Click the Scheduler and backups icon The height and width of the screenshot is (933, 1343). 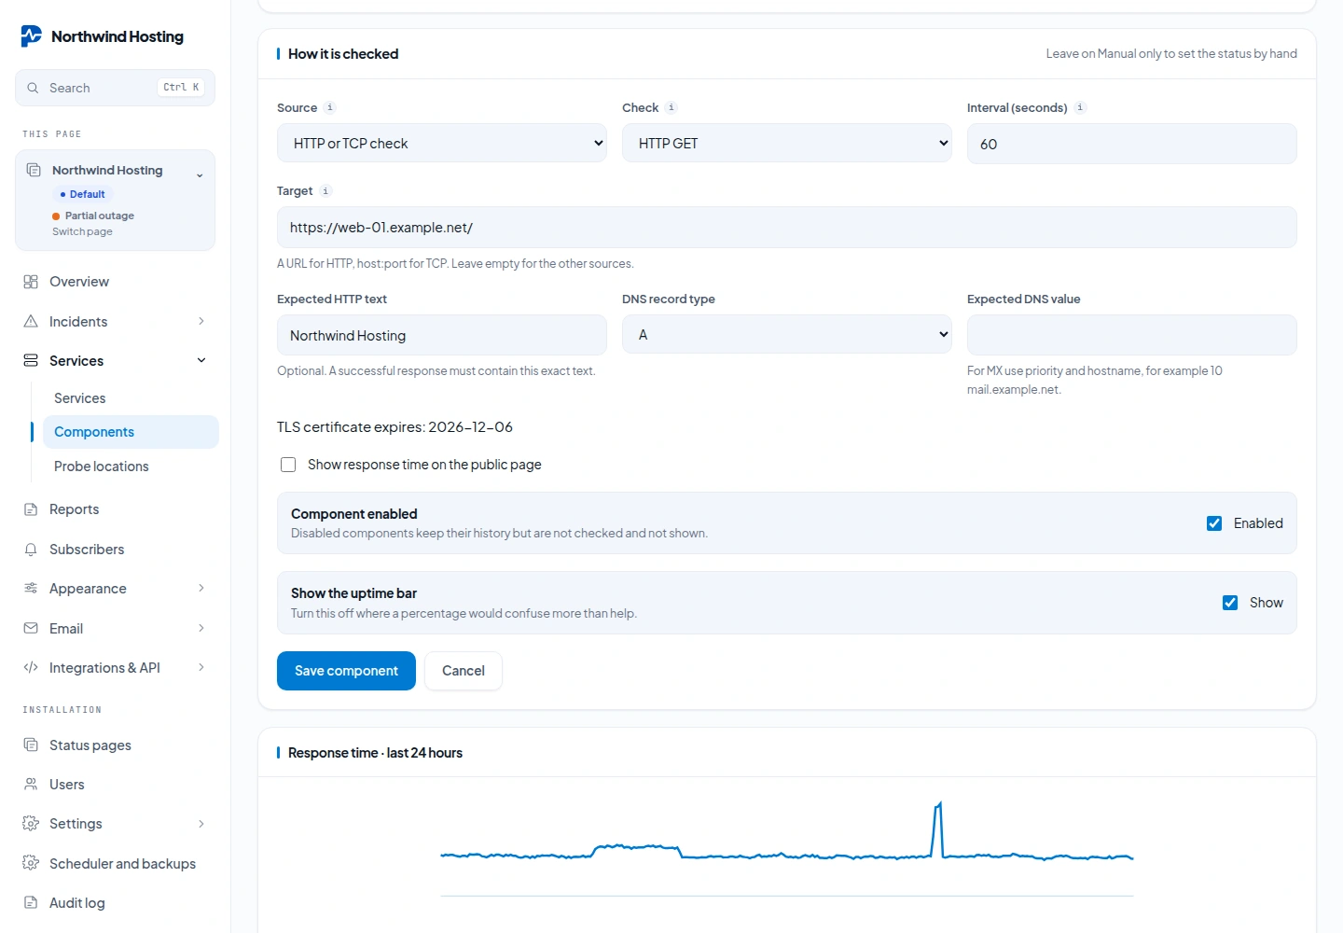[x=31, y=863]
